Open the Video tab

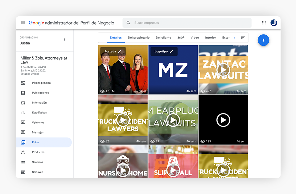195,38
